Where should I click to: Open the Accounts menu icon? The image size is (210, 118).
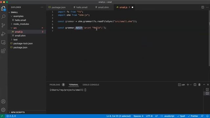[3, 101]
